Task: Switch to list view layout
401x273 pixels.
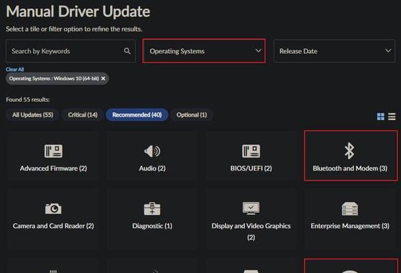Action: (392, 117)
